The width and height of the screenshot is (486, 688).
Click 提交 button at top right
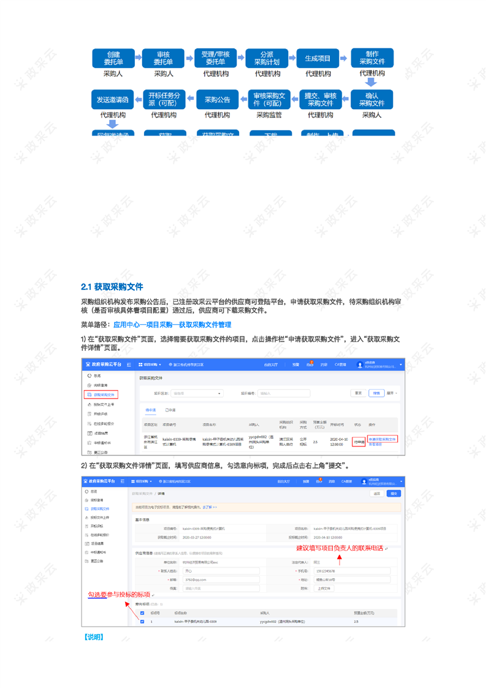[x=393, y=494]
